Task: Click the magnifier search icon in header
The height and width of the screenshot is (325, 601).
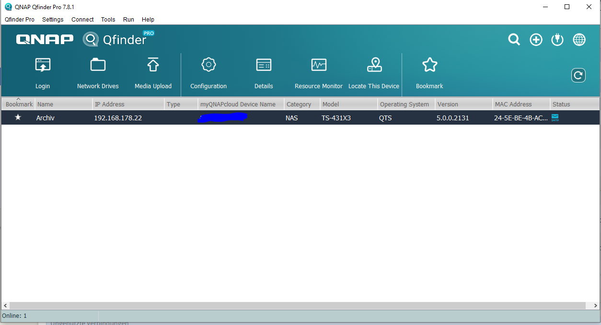Action: [514, 40]
